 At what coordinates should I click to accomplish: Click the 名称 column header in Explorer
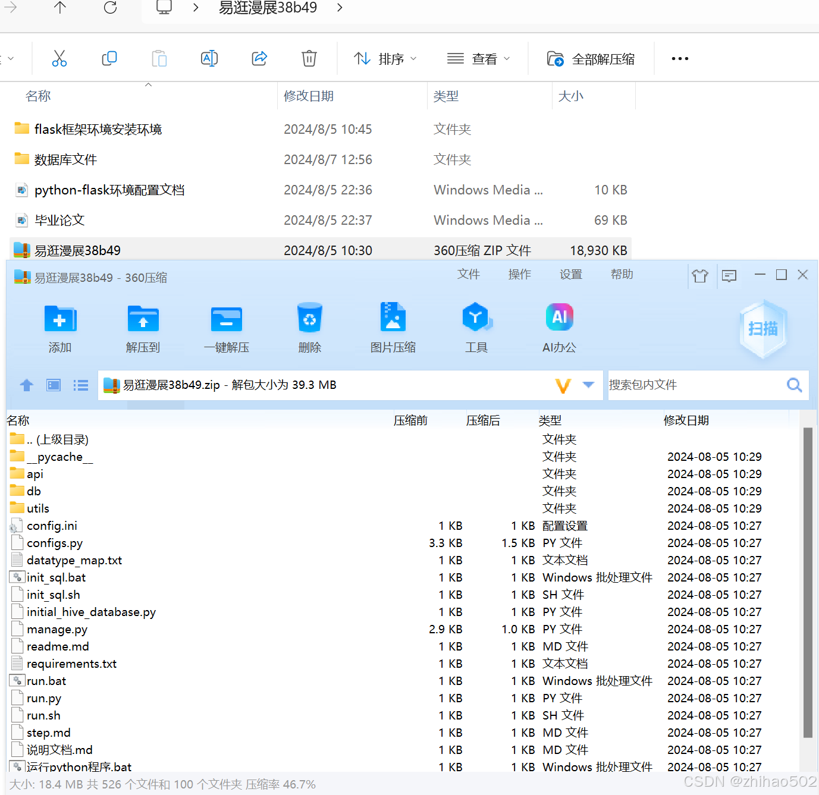[x=38, y=96]
